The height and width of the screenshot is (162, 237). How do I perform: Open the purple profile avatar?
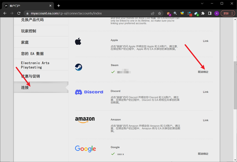click(x=216, y=13)
